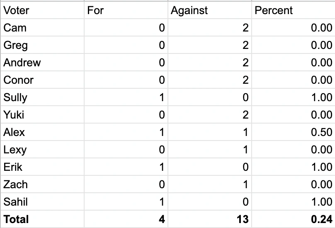Image resolution: width=335 pixels, height=228 pixels.
Task: Click the Percent header cell
Action: [293, 10]
